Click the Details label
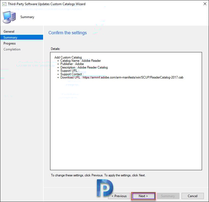 click(55, 49)
